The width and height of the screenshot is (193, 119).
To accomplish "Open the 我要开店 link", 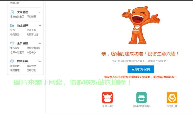I will (15, 3).
